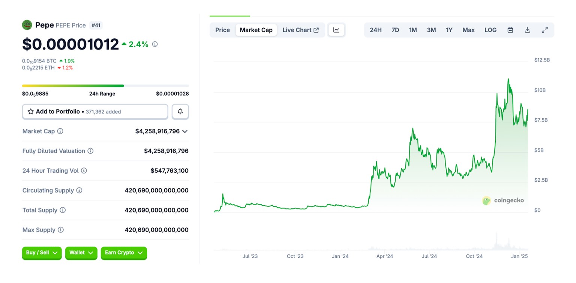
Task: Click the Jan '25 x-axis label
Action: click(520, 256)
